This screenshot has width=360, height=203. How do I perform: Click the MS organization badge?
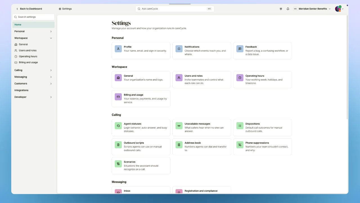click(295, 9)
